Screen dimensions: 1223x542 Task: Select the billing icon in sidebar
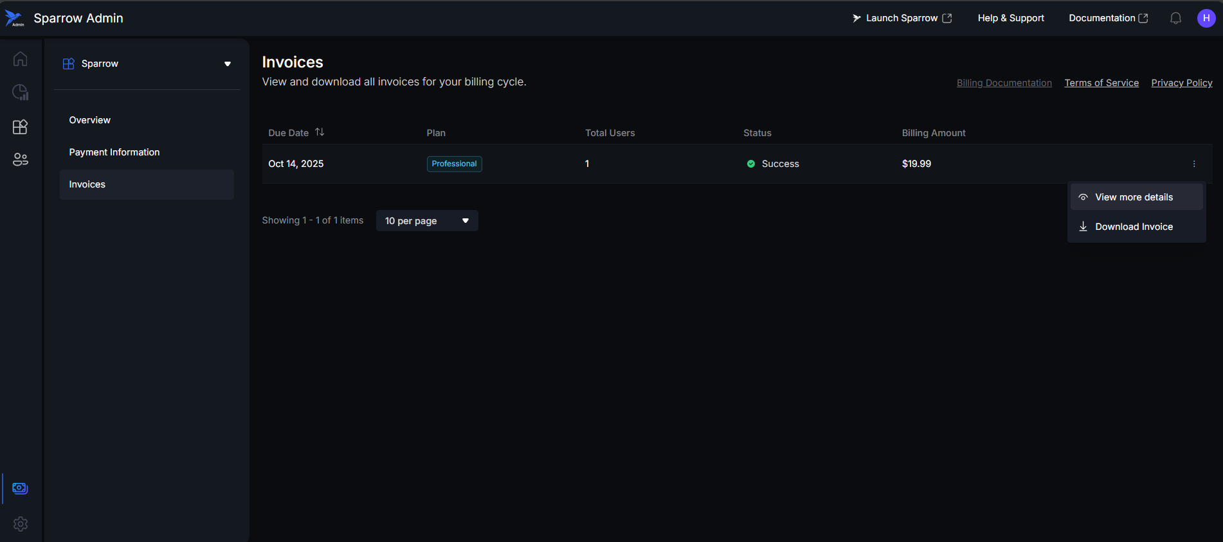click(x=20, y=489)
